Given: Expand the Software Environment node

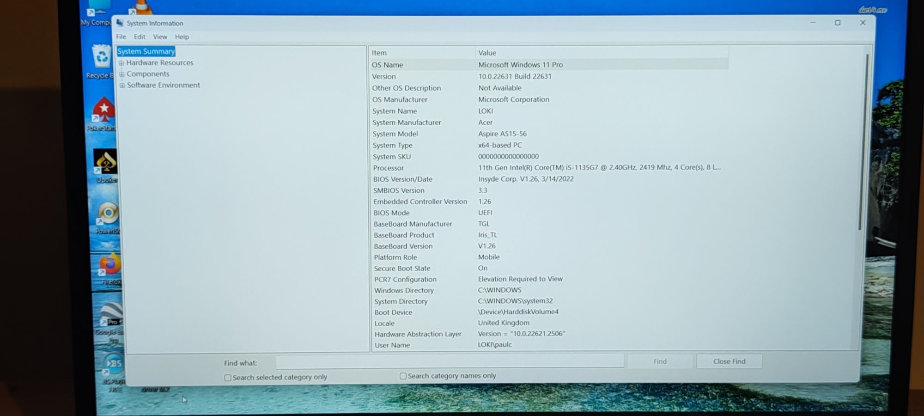Looking at the screenshot, I should pos(122,85).
